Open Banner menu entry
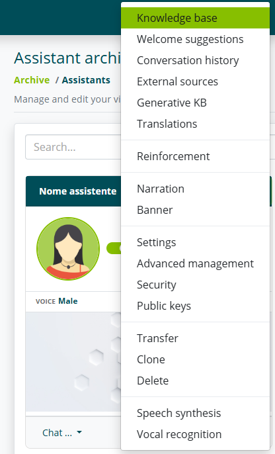 click(x=196, y=210)
